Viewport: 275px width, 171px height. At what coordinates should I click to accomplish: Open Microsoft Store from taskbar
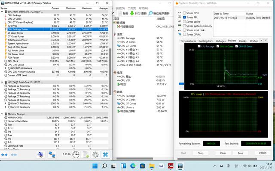point(142,166)
